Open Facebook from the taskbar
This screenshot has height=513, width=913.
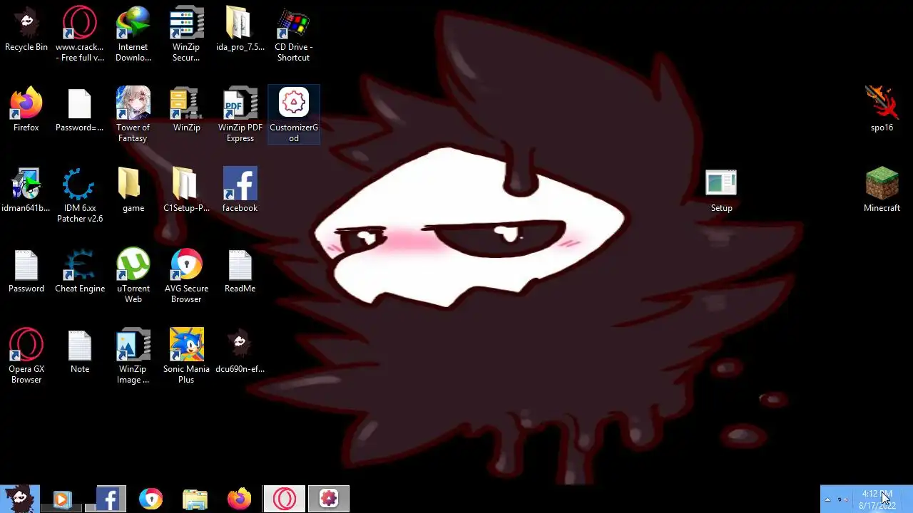click(107, 499)
